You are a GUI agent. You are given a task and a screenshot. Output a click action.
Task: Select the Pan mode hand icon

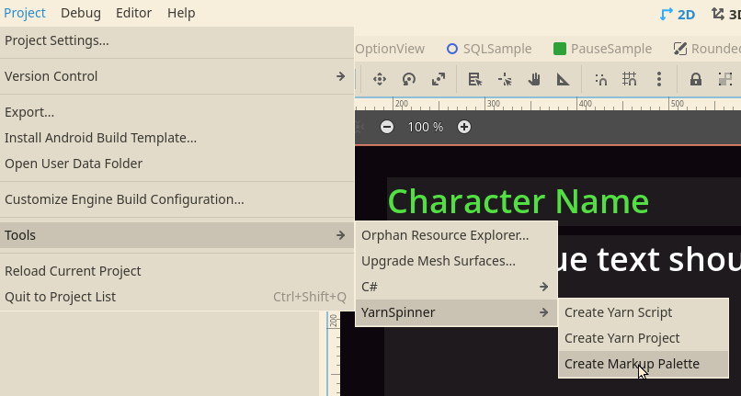(534, 79)
